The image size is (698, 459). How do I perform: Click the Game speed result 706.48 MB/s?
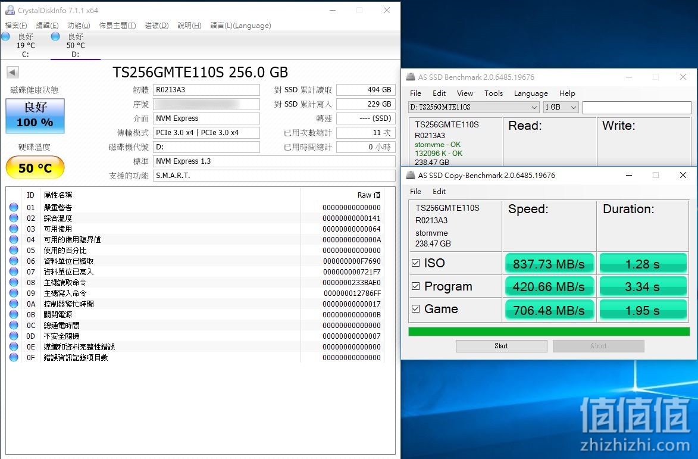click(x=549, y=310)
